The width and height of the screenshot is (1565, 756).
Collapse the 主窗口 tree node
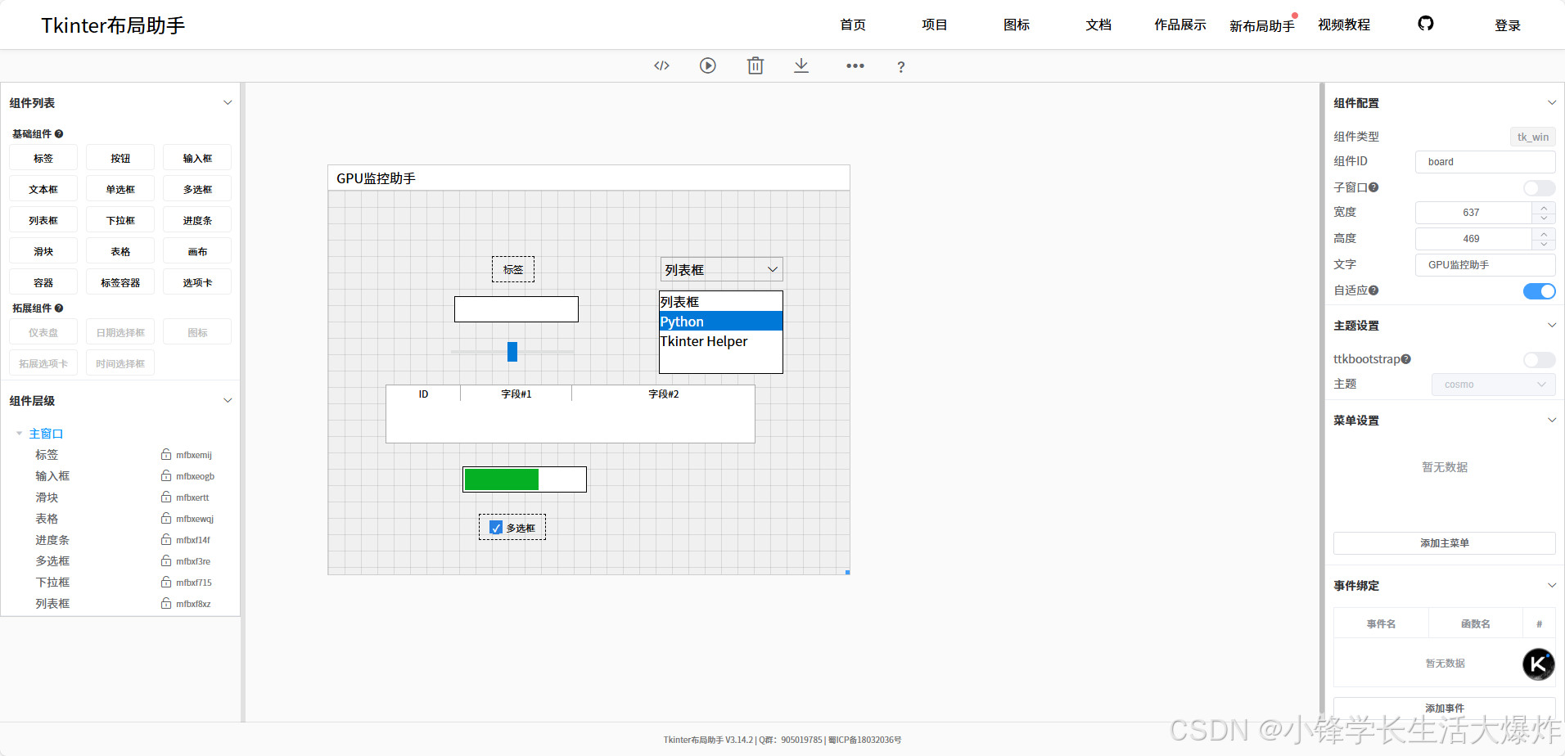pos(19,434)
